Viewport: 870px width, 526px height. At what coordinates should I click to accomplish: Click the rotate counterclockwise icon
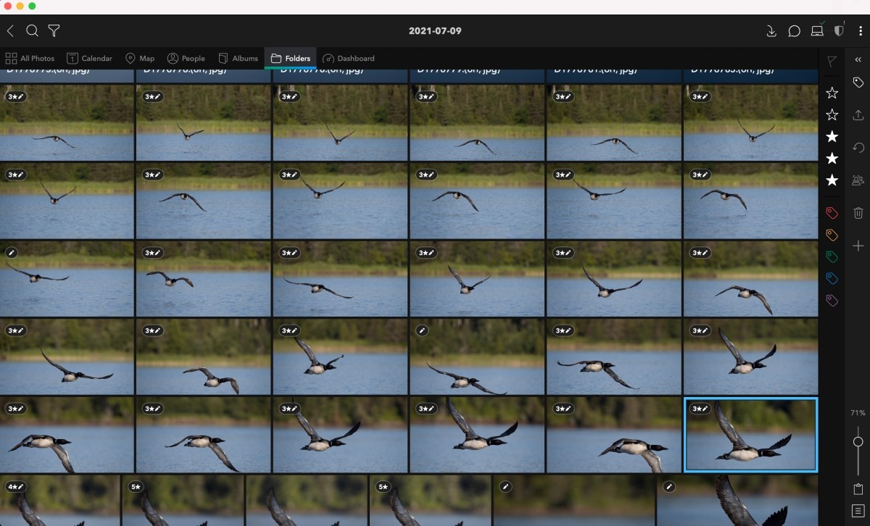pyautogui.click(x=858, y=148)
